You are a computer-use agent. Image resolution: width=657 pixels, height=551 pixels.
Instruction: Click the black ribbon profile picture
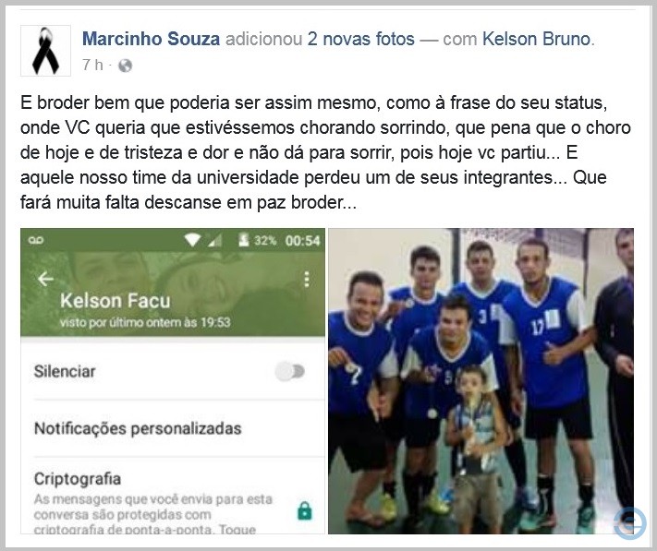pos(45,51)
